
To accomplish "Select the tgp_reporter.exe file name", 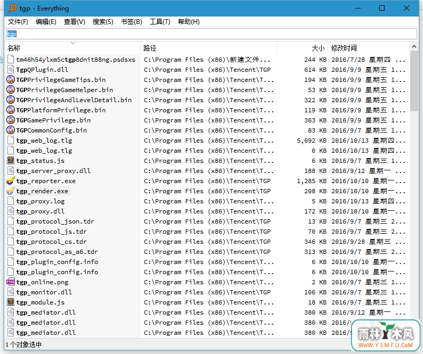I will coord(46,181).
